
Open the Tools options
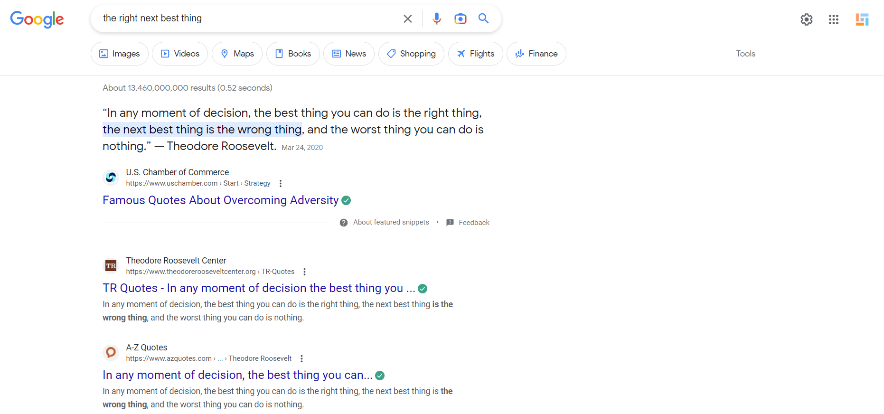click(745, 54)
